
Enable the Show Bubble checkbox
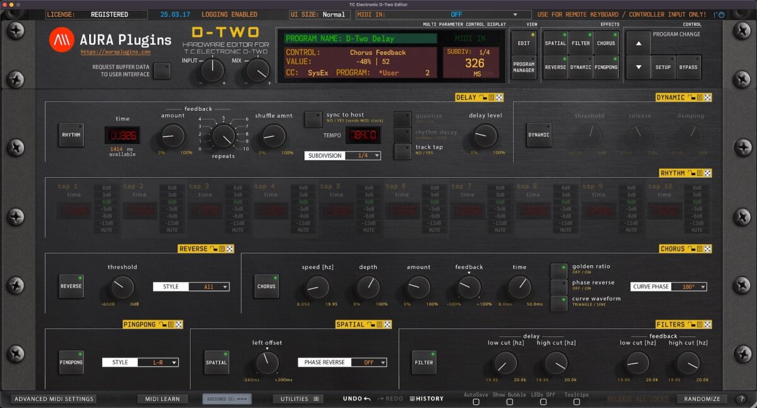coord(510,402)
